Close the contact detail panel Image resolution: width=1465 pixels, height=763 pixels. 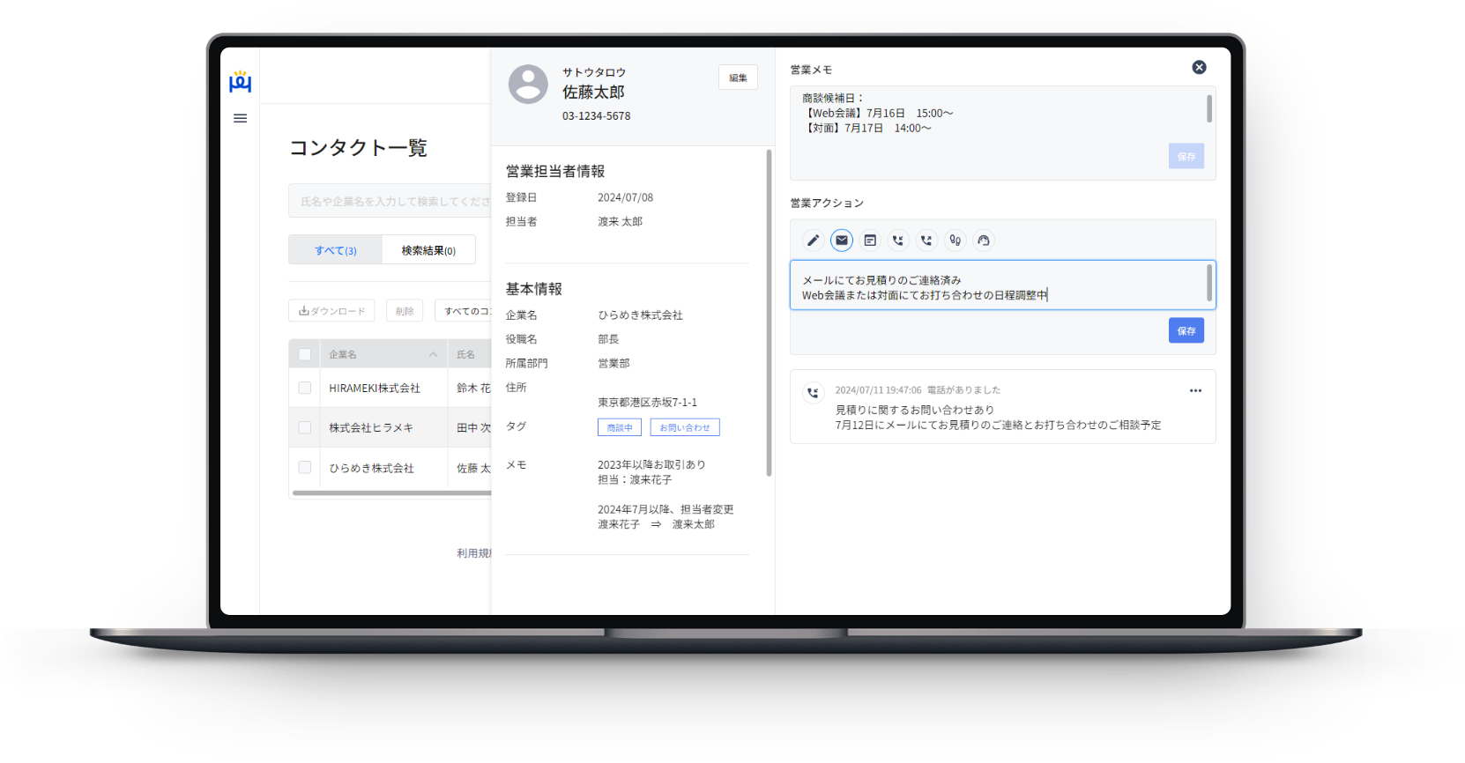[1199, 67]
